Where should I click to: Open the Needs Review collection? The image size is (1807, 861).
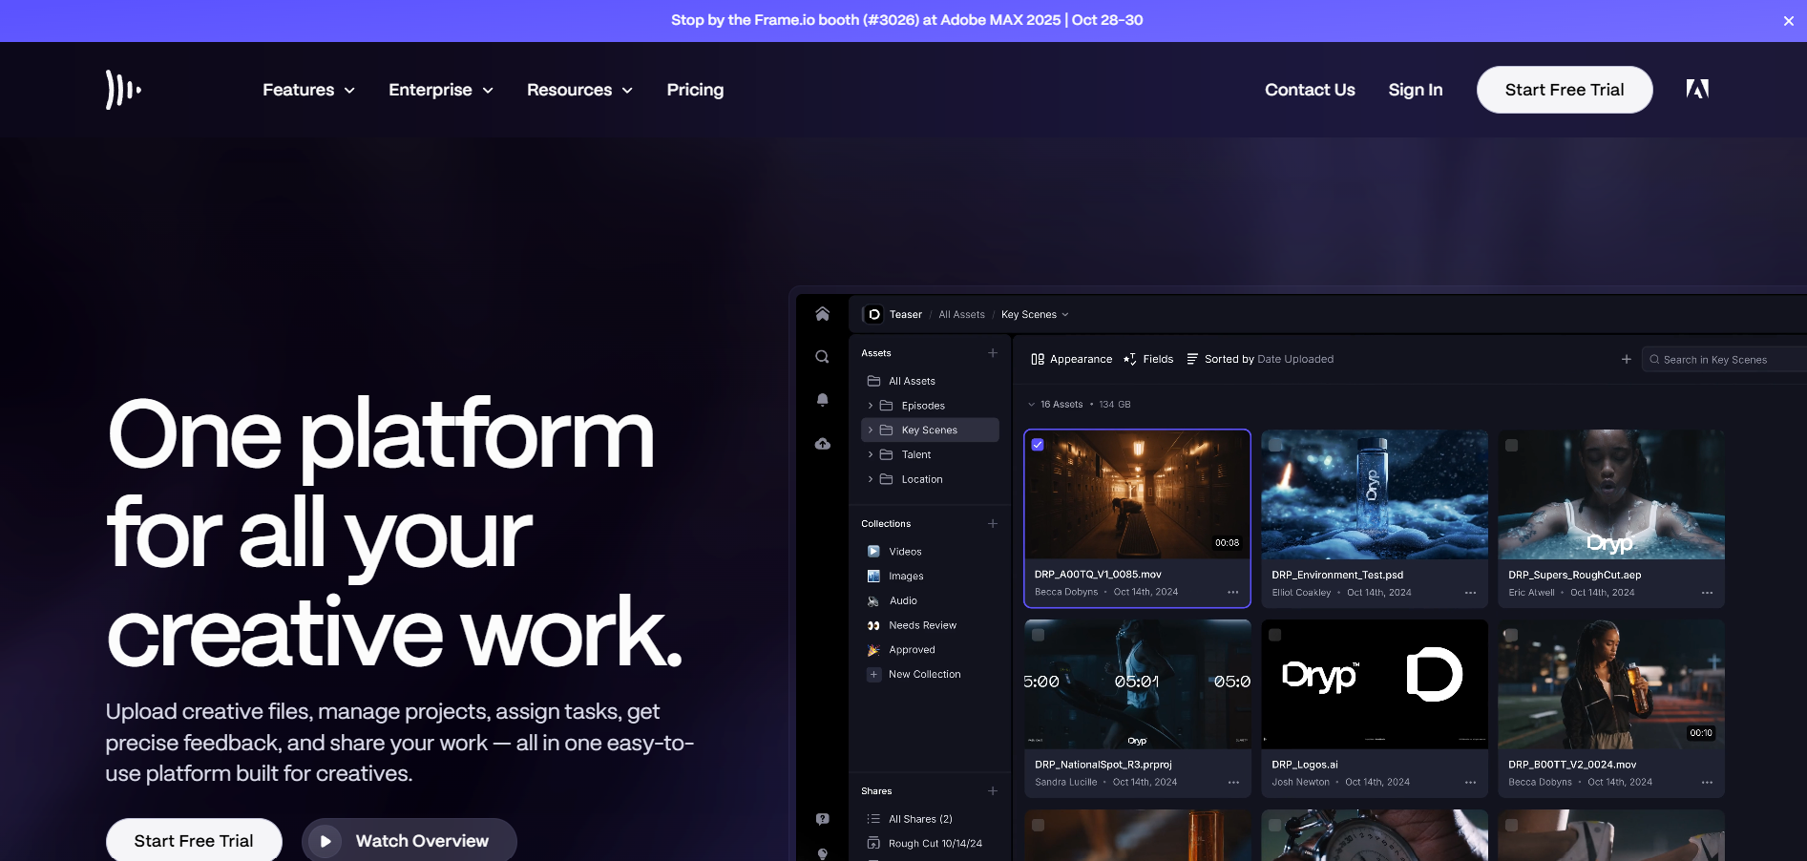pyautogui.click(x=921, y=625)
